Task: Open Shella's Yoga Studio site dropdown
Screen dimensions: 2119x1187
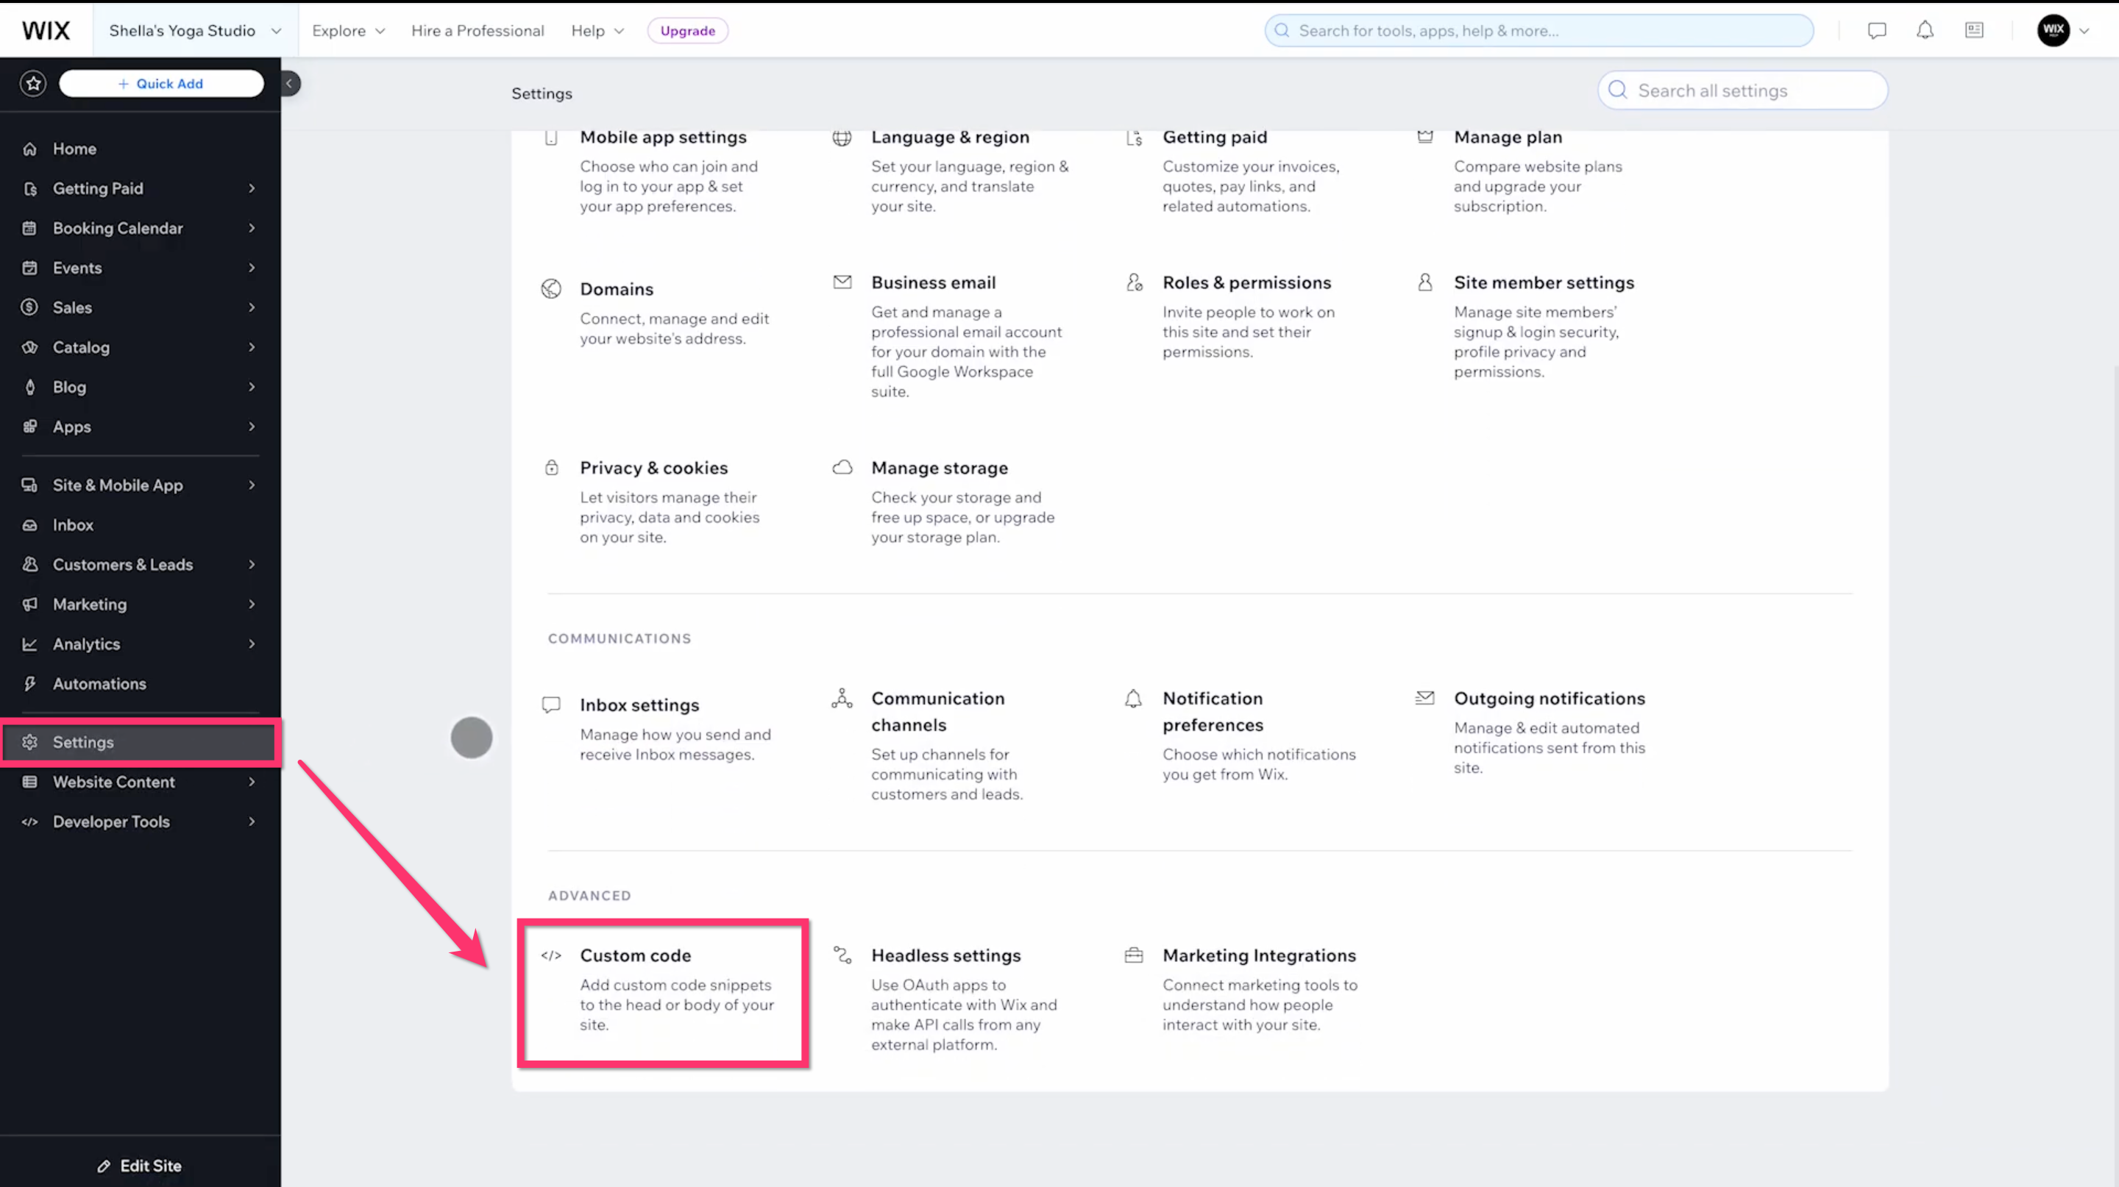Action: click(195, 30)
